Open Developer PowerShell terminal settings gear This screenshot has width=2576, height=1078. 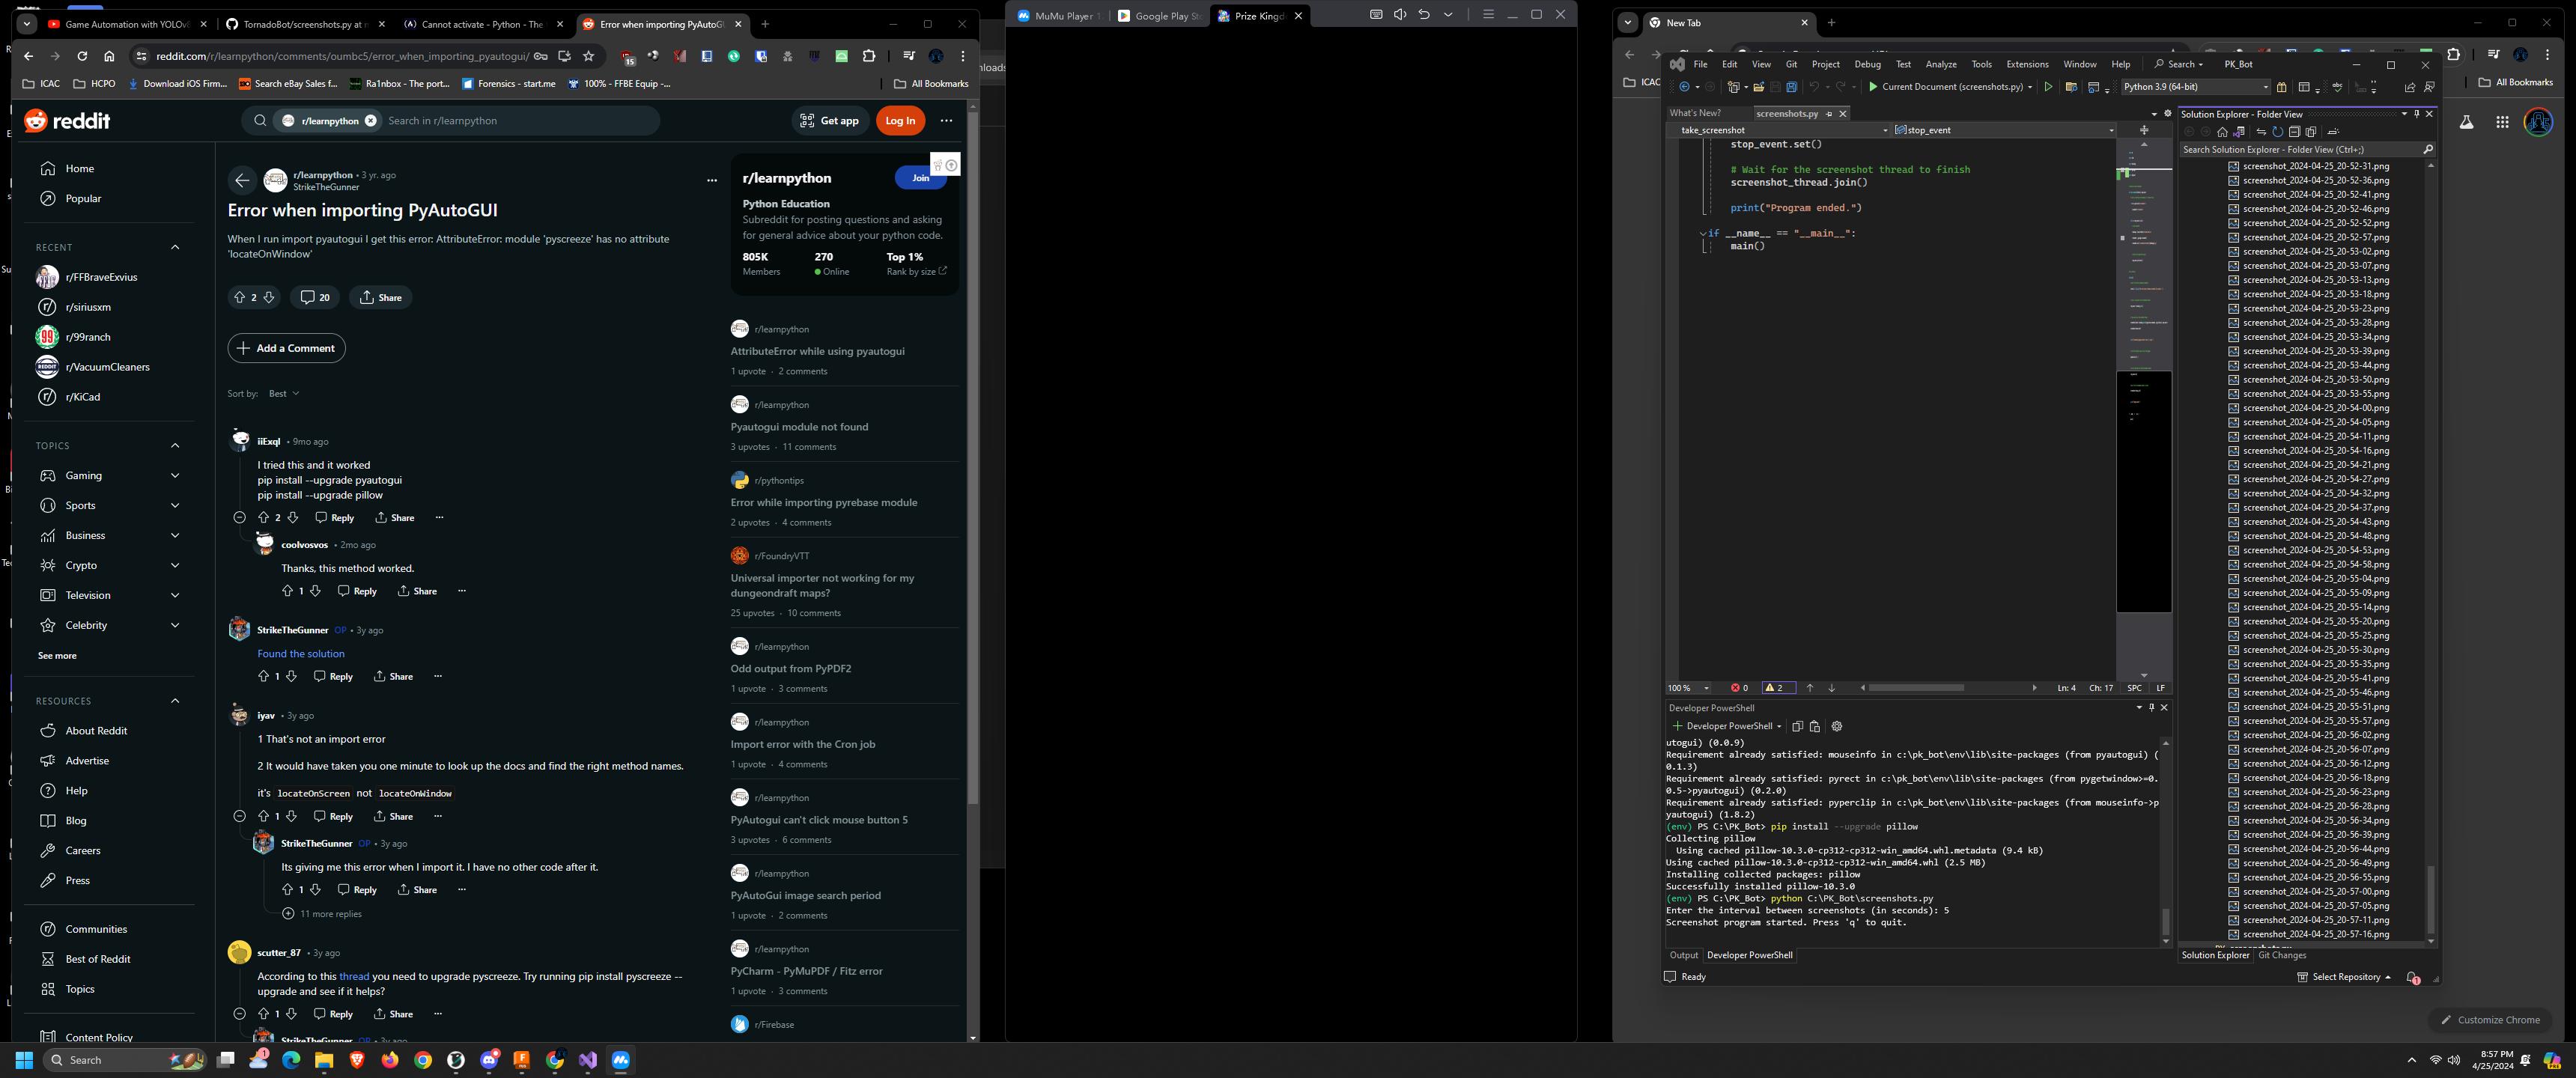coord(1836,727)
